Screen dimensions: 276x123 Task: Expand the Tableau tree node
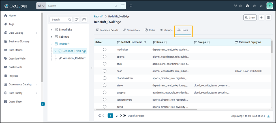coord(52,37)
